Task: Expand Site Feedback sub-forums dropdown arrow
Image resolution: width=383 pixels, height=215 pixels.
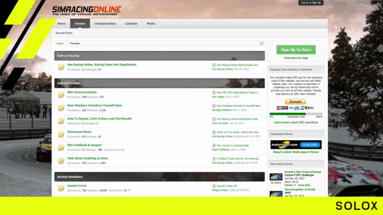Action: [123, 150]
